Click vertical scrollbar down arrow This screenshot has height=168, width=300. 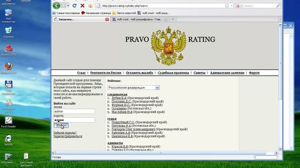pos(280,149)
